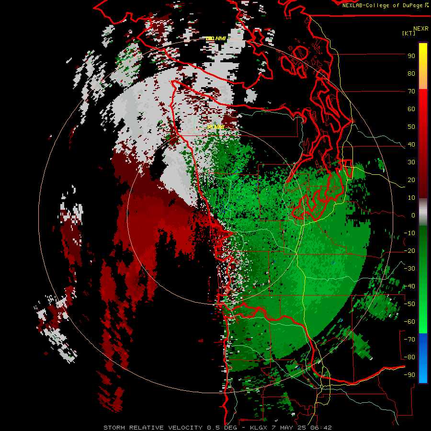431x431 pixels.
Task: Click the -60 value on the velocity scale
Action: (x=409, y=322)
